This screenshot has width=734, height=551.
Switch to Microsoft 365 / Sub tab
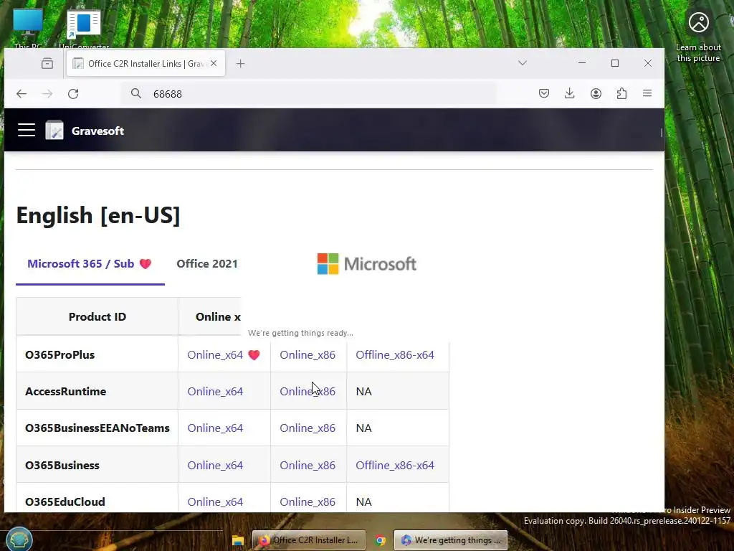90,264
